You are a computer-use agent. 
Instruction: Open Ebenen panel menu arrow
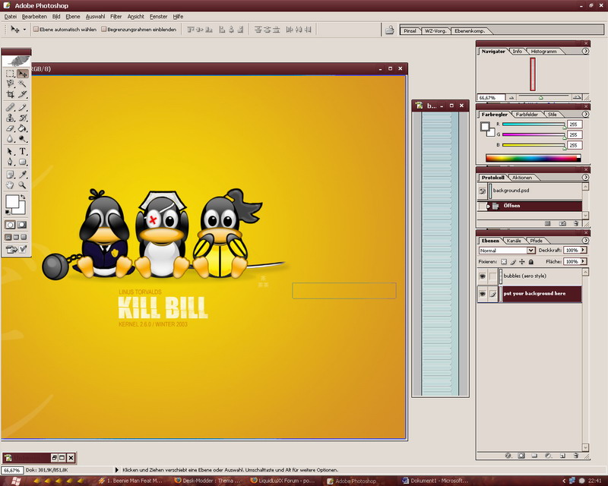585,241
